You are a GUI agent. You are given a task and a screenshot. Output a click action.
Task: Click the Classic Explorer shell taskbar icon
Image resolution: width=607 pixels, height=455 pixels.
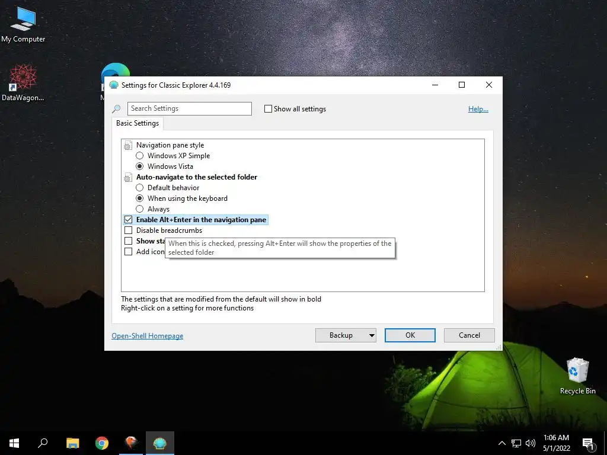160,443
